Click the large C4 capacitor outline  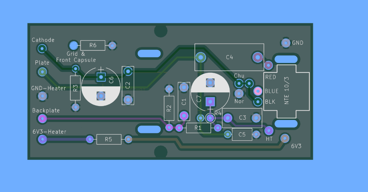(x=229, y=57)
